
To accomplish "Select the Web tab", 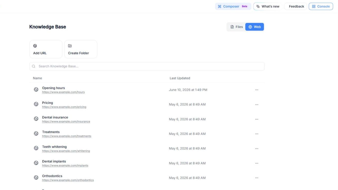I will [255, 27].
